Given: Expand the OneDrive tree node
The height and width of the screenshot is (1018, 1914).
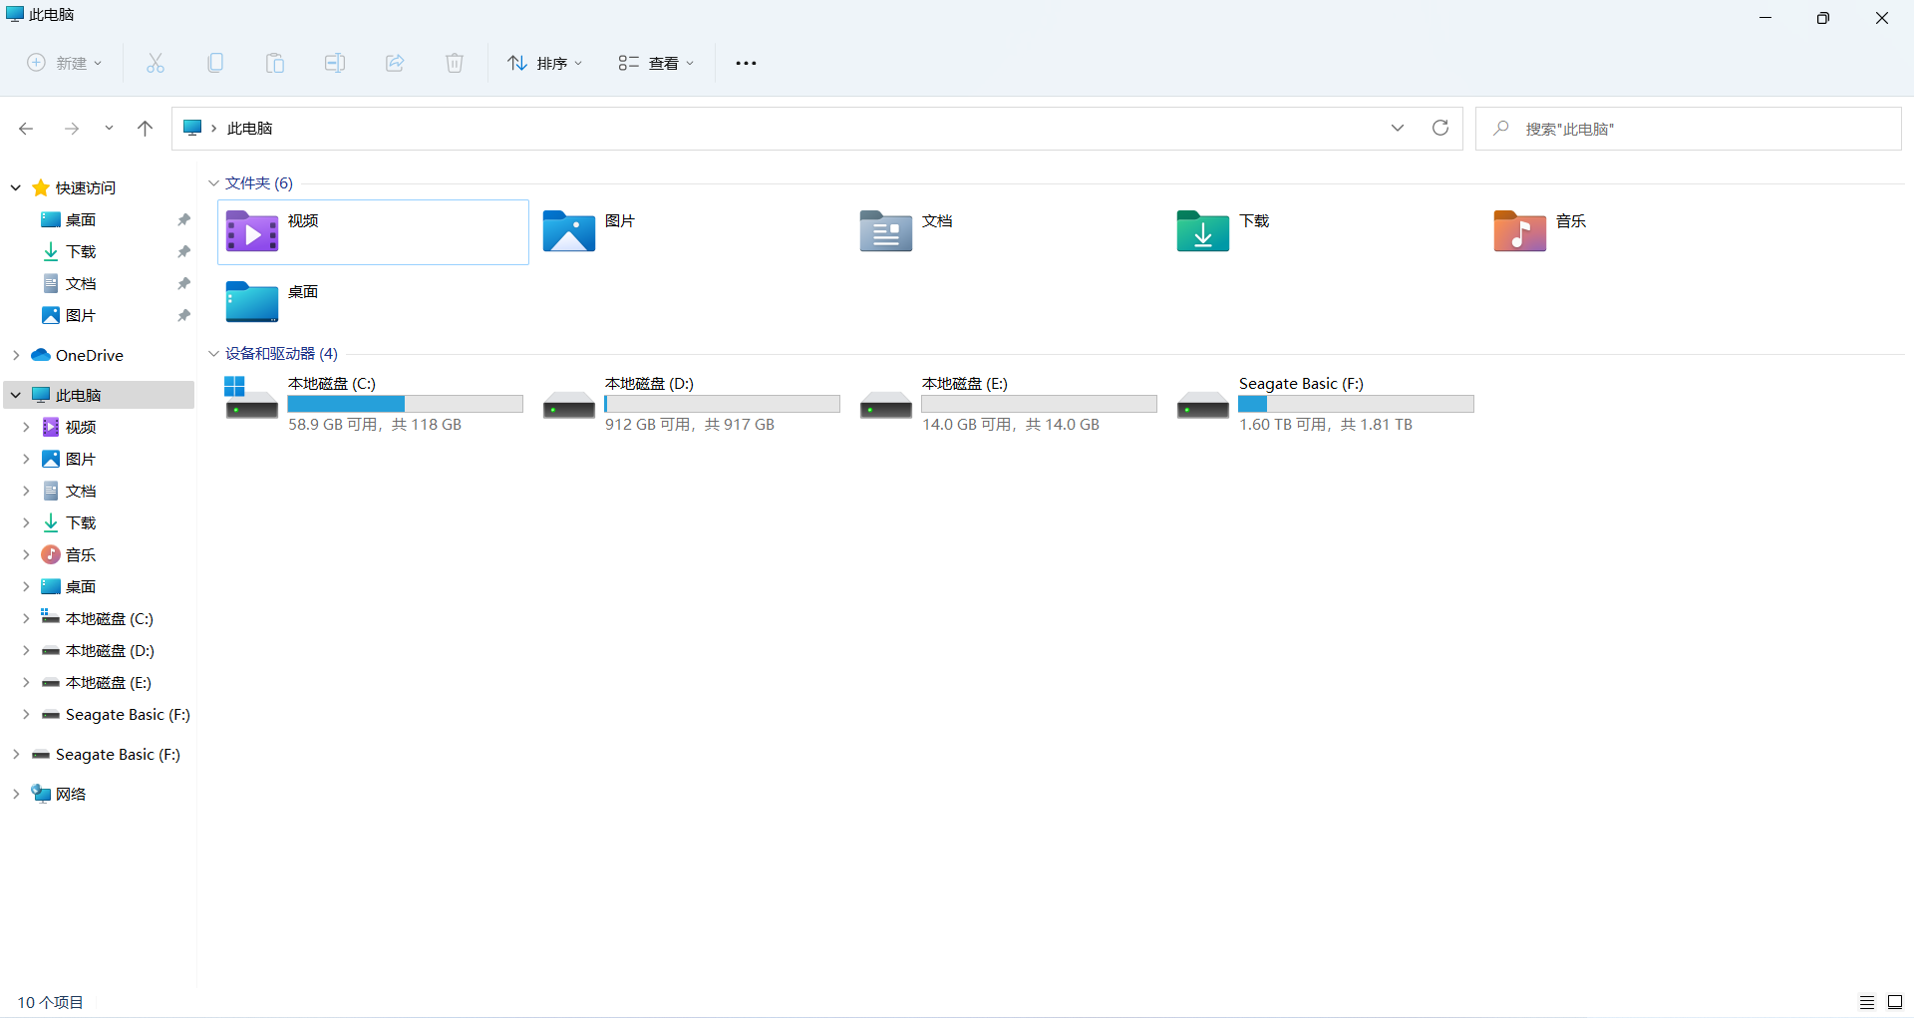Looking at the screenshot, I should coord(16,355).
